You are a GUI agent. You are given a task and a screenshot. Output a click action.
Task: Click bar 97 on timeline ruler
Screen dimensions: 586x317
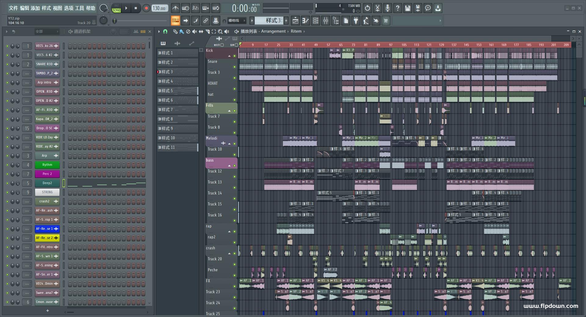[x=391, y=45]
